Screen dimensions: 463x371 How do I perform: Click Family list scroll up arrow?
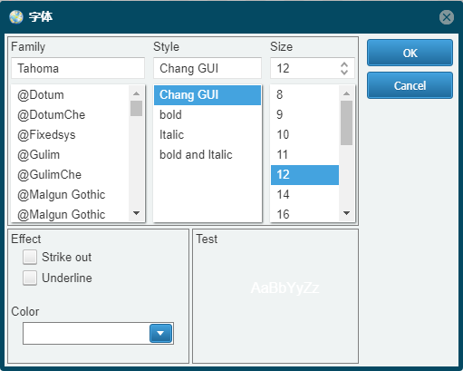[x=137, y=93]
